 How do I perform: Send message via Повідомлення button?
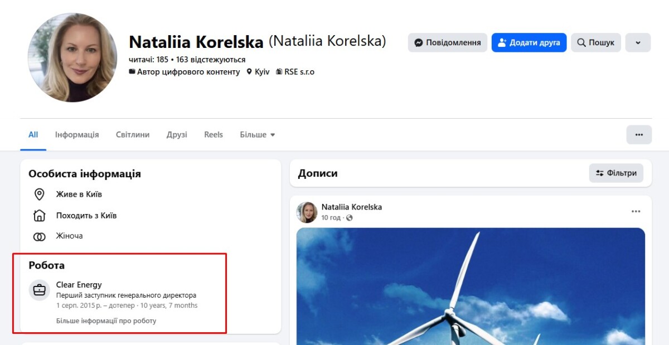click(447, 43)
